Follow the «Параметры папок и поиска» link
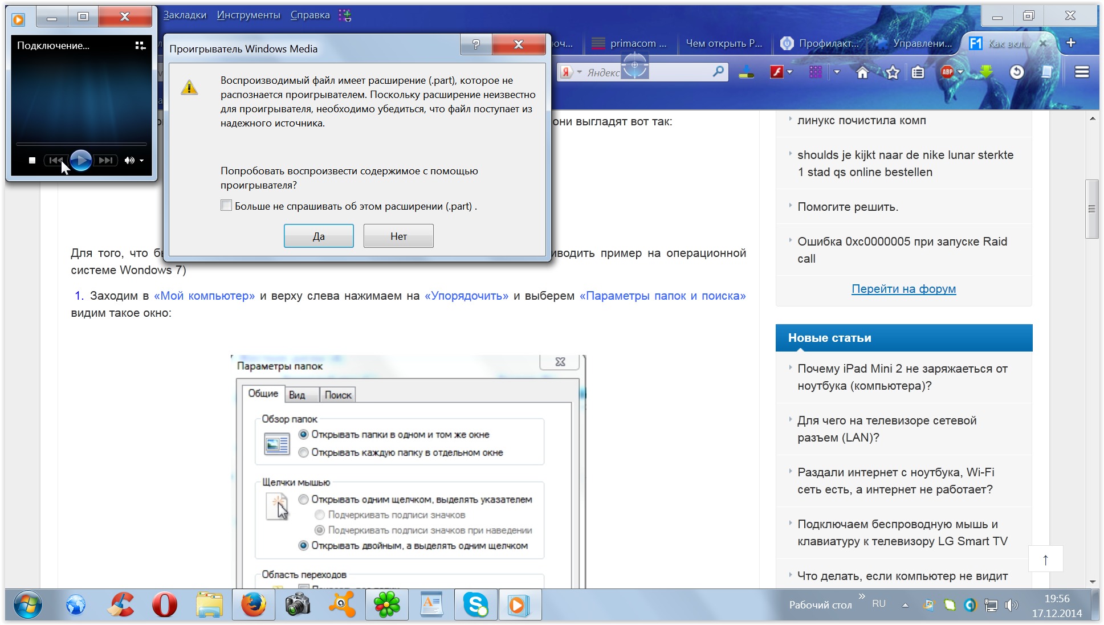Viewport: 1104px width, 625px height. pyautogui.click(x=663, y=296)
